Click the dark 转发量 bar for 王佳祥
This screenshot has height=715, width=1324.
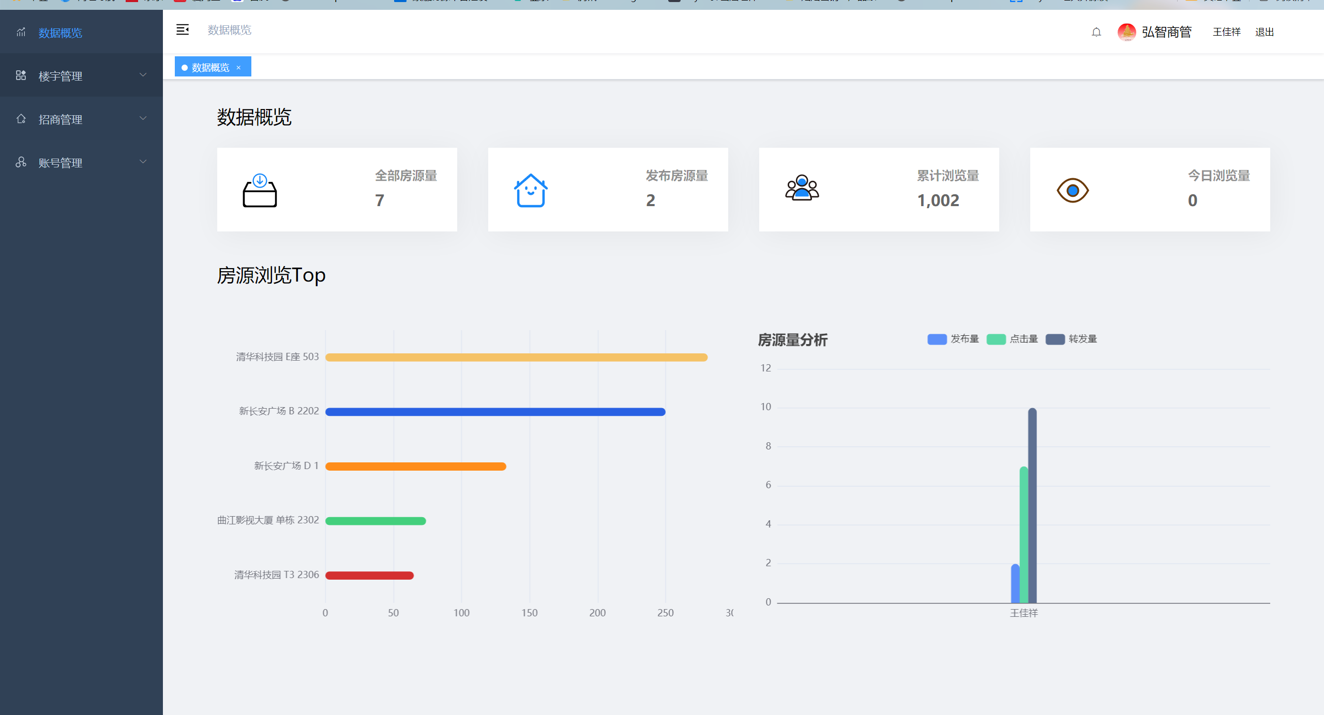1032,506
